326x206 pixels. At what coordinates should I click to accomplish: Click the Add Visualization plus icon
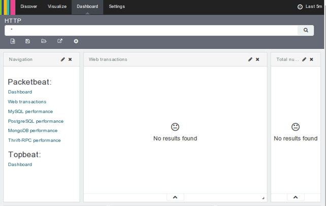(x=76, y=41)
